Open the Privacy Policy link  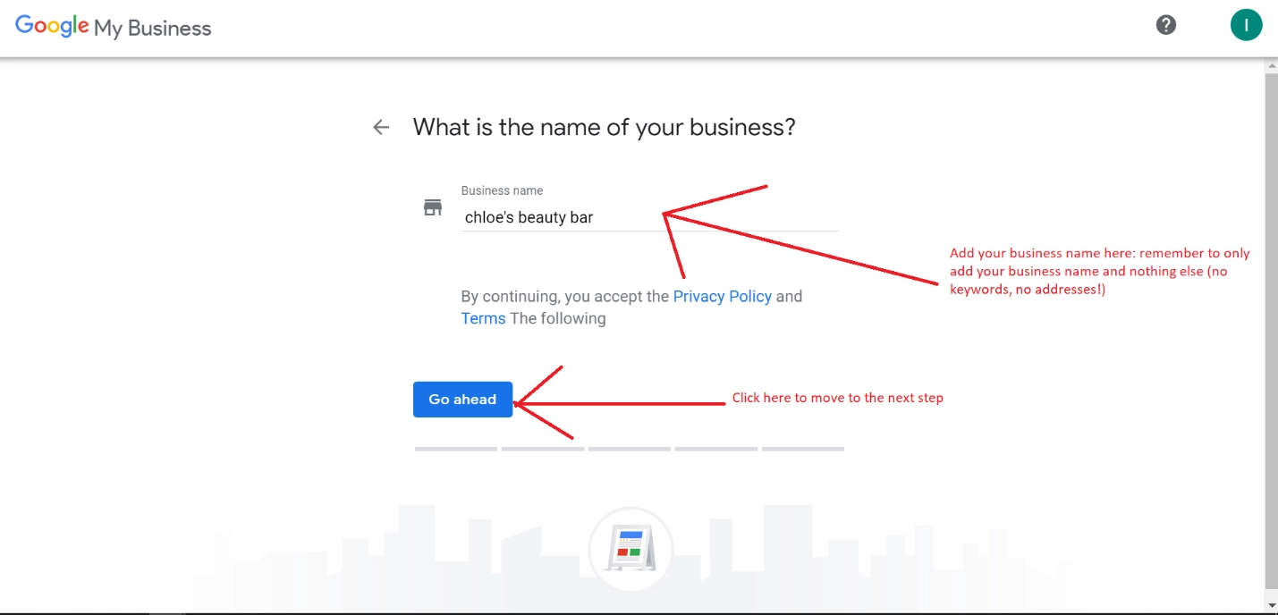coord(722,296)
